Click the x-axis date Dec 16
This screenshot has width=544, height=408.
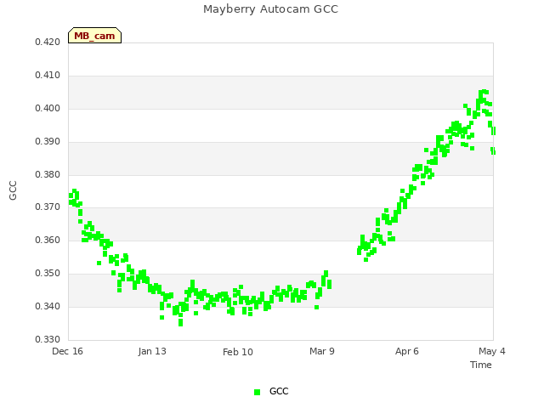tap(68, 351)
